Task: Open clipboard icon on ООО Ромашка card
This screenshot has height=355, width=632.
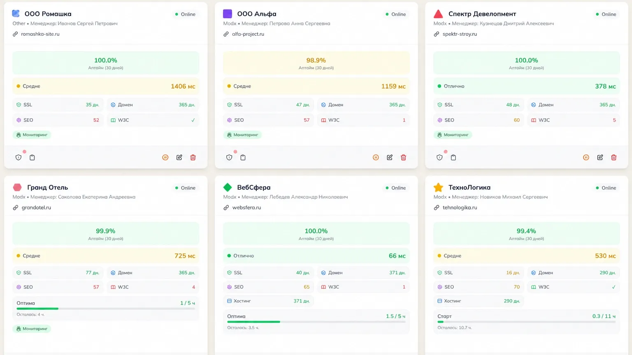Action: [32, 157]
